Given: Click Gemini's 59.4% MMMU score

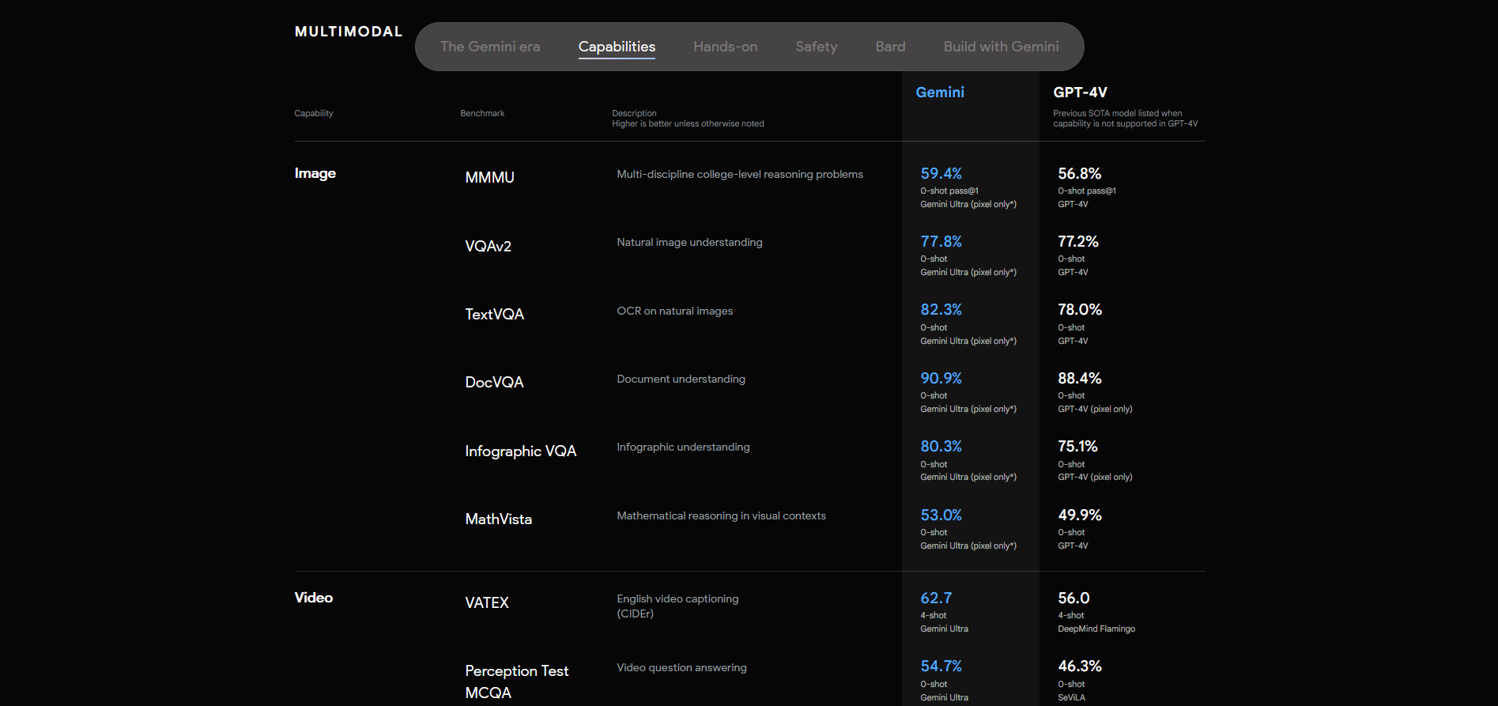Looking at the screenshot, I should point(941,173).
